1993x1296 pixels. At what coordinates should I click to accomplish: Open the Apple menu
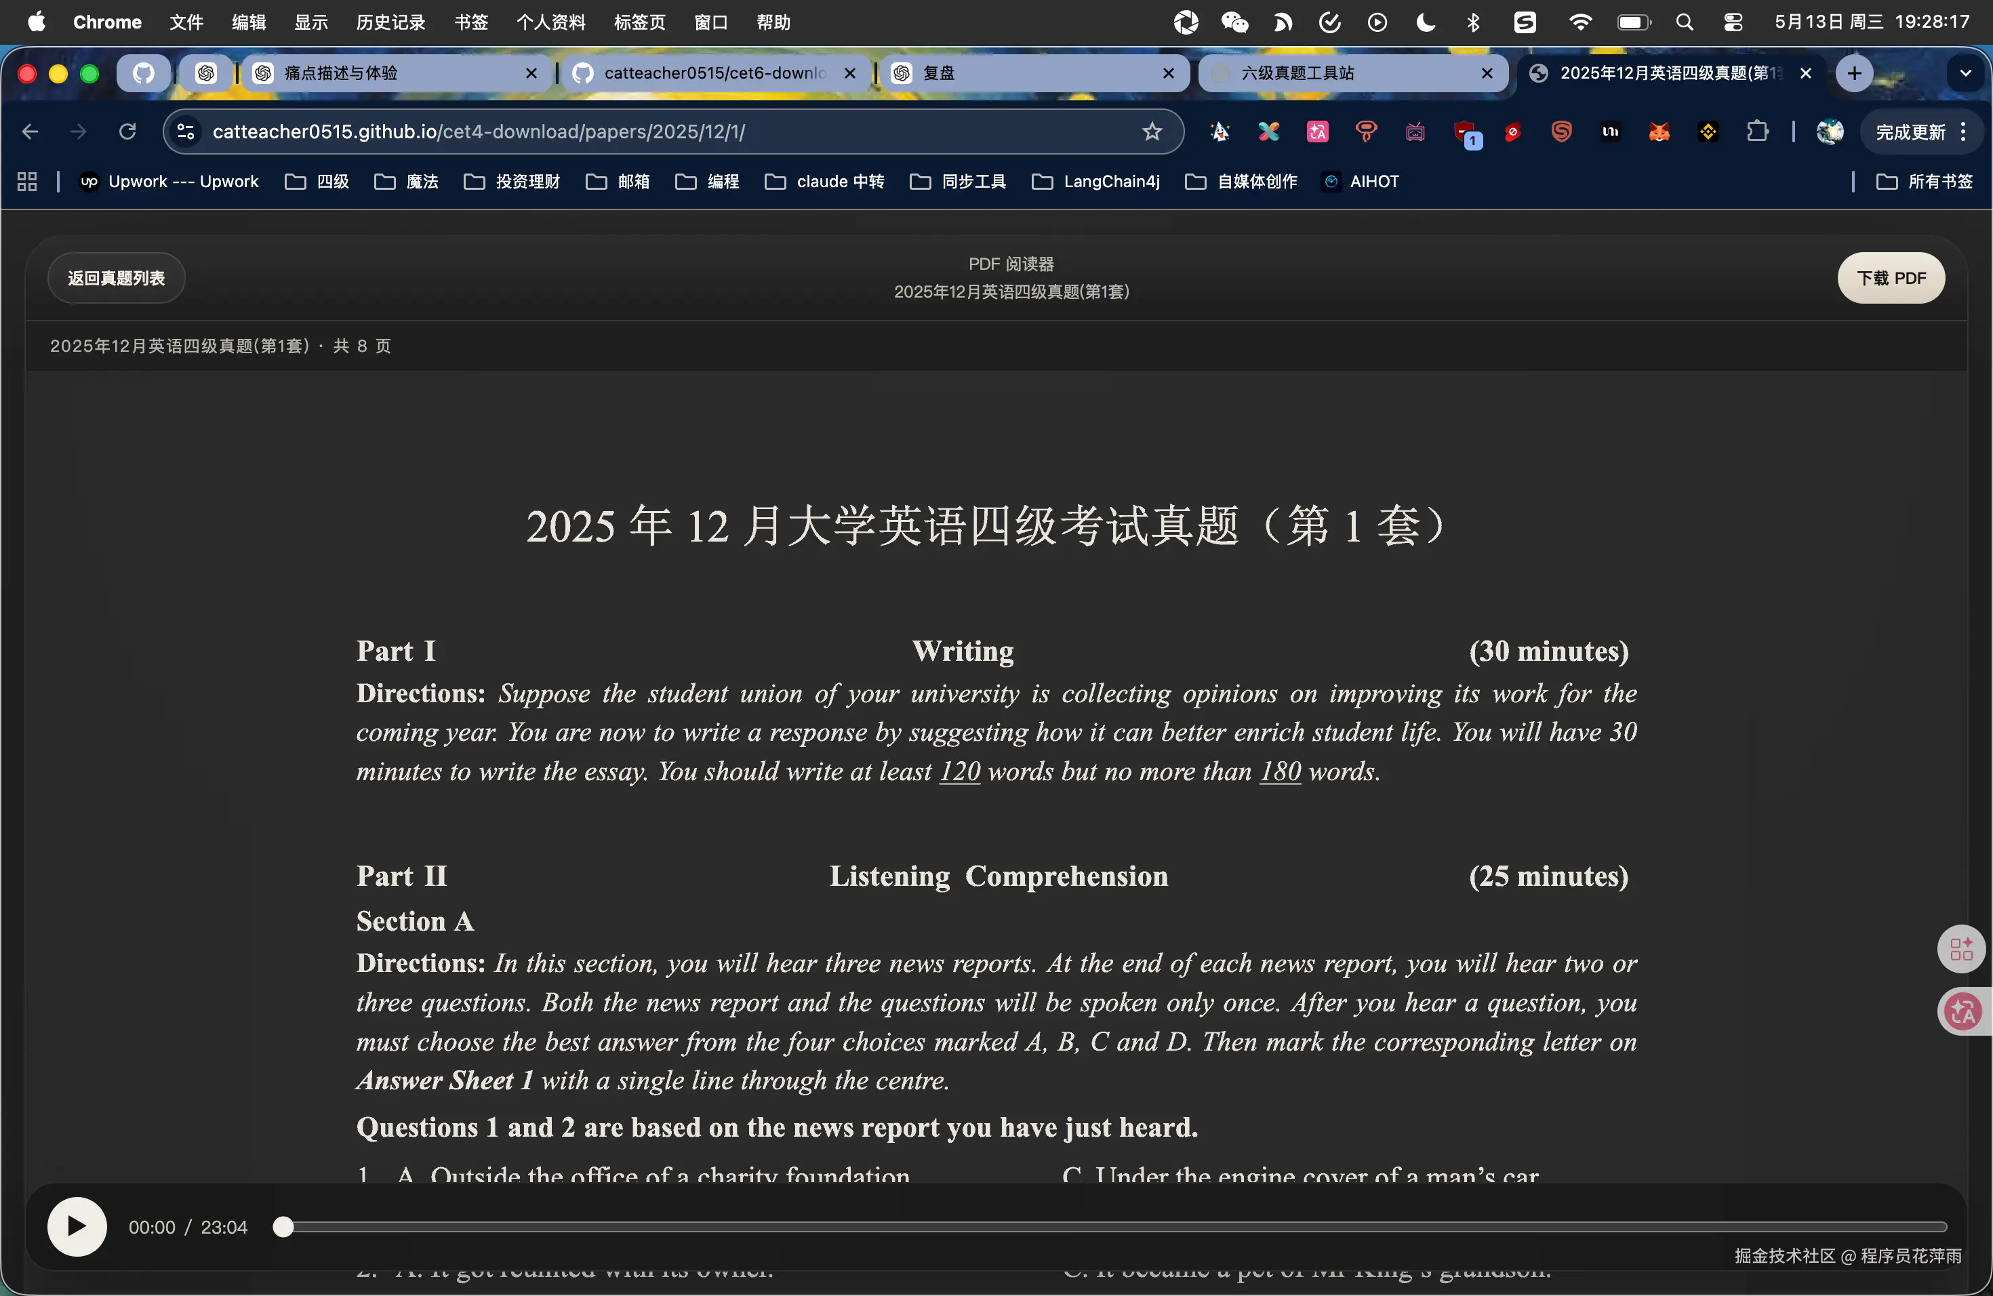pos(36,22)
